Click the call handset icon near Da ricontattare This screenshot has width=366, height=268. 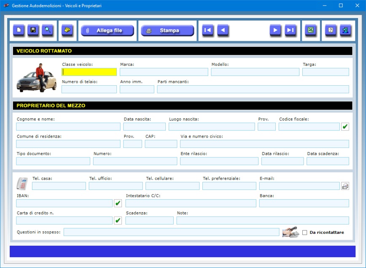(290, 232)
